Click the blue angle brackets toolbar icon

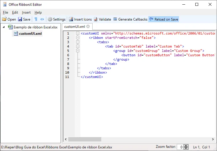[42, 19]
